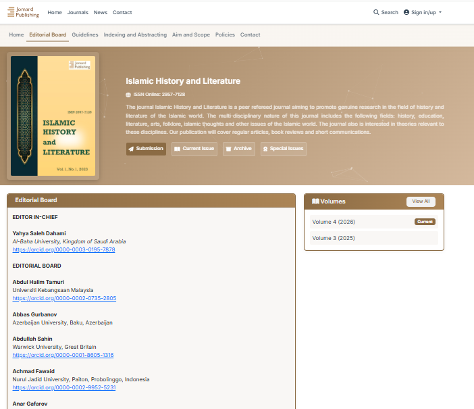Open News in top navigation
The width and height of the screenshot is (474, 409).
tap(101, 12)
